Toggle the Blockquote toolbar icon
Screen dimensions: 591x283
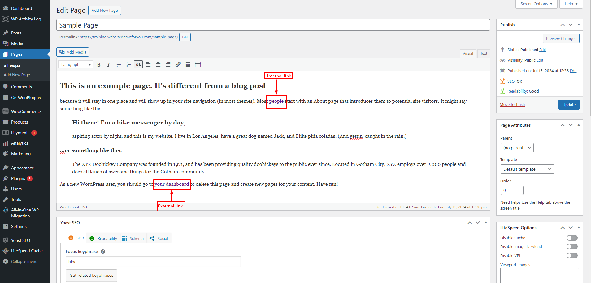(x=138, y=65)
